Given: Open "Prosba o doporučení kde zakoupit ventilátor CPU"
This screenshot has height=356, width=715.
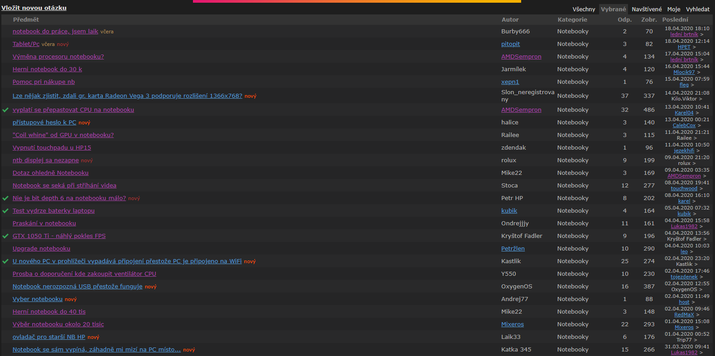Looking at the screenshot, I should (x=84, y=274).
